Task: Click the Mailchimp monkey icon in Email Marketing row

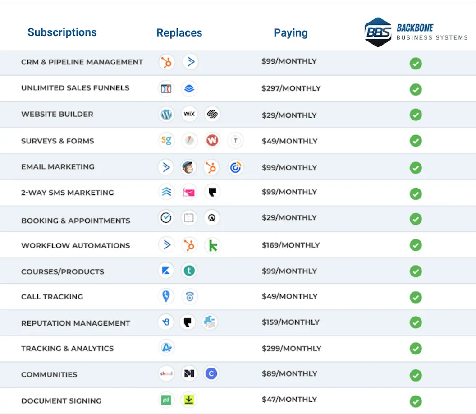Action: coord(188,167)
